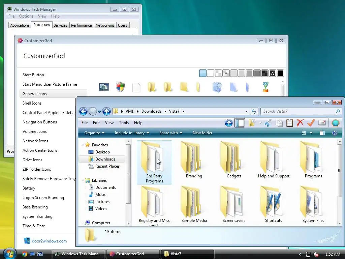This screenshot has width=345, height=259.
Task: Click the muted volume tray icon
Action: click(316, 254)
